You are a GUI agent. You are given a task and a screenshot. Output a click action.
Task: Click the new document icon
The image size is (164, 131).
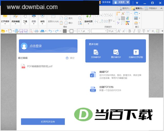10,31
